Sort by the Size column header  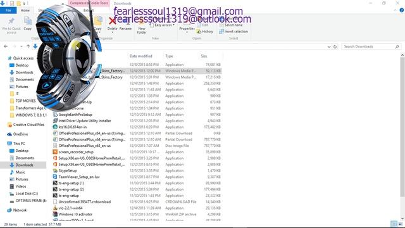[204, 56]
